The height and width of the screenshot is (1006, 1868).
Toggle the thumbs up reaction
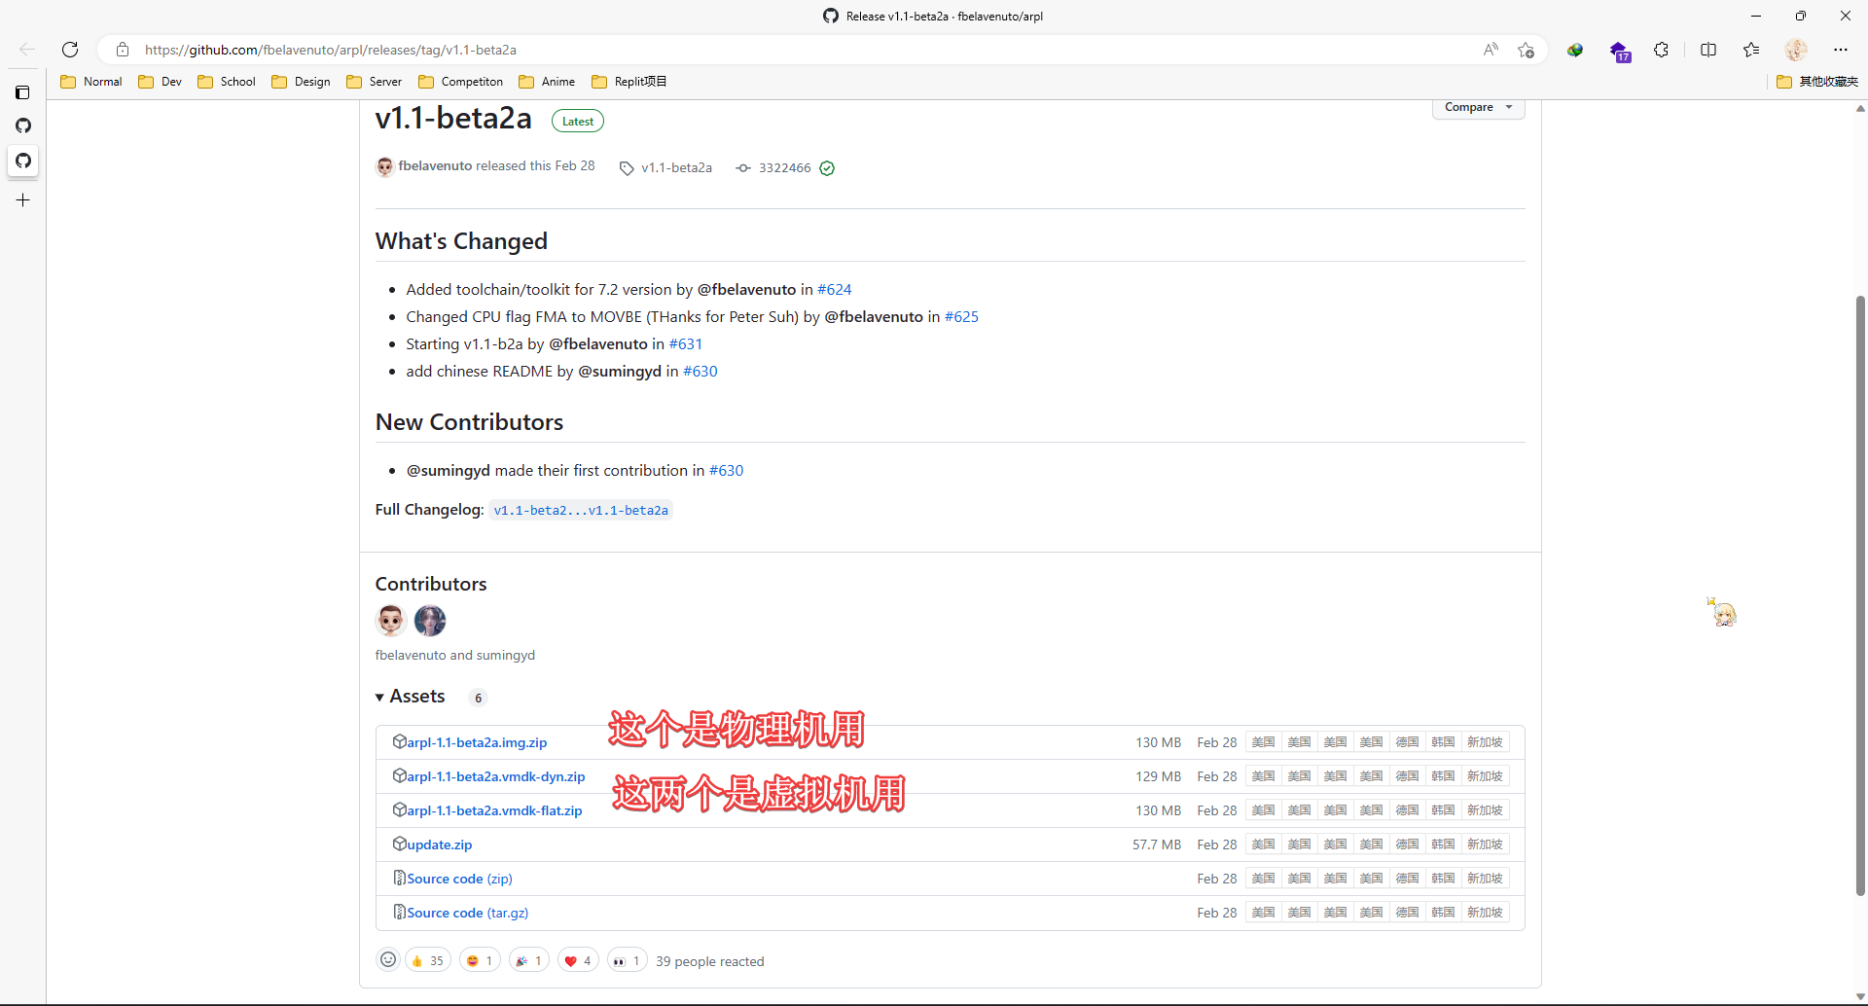tap(428, 960)
